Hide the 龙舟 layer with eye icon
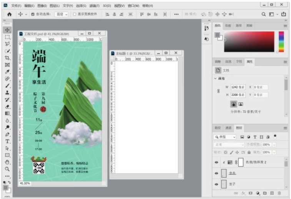 coord(216,174)
